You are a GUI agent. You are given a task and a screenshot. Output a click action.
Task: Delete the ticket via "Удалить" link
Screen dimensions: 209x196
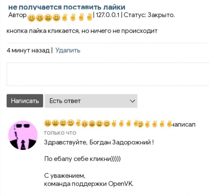coord(68,50)
